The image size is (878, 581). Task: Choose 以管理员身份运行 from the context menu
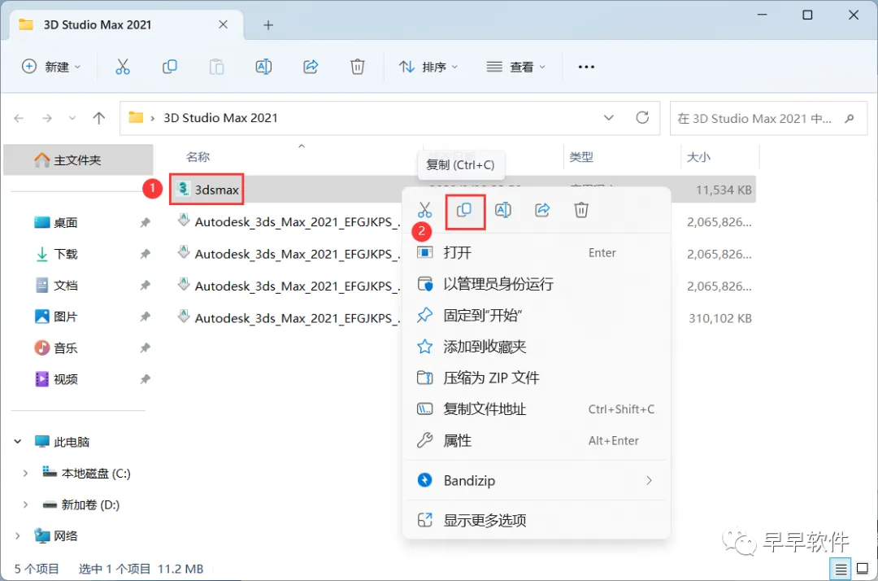(537, 284)
